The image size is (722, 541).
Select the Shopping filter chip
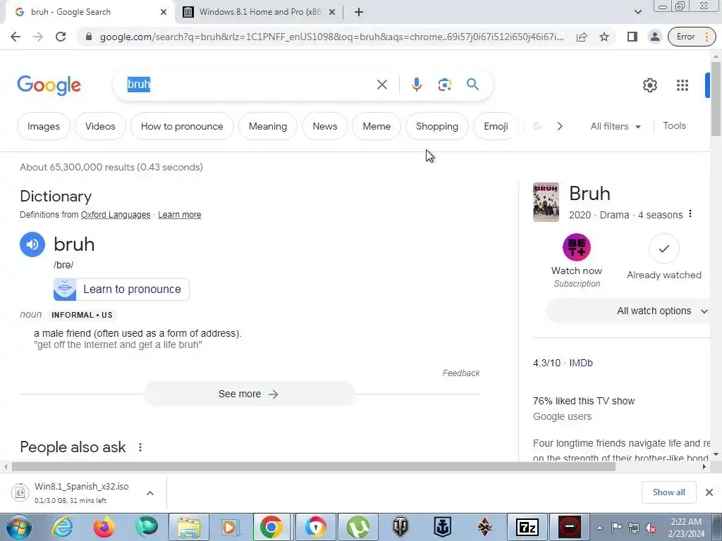(437, 126)
